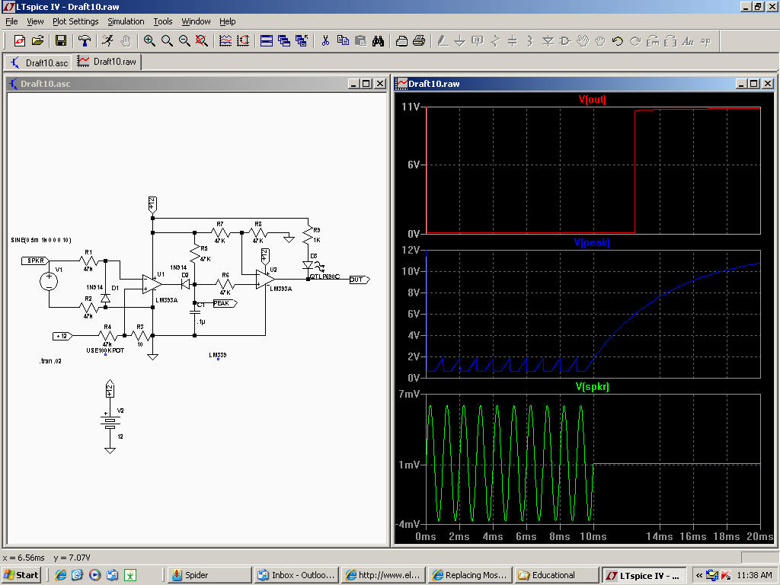The width and height of the screenshot is (780, 585).
Task: Open Inbox - Outlook taskbar button
Action: [x=296, y=575]
